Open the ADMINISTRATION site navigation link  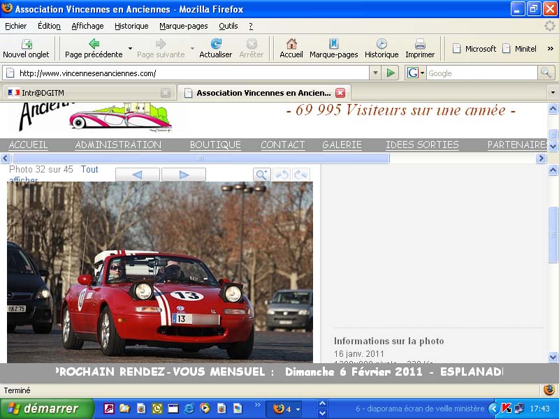118,145
